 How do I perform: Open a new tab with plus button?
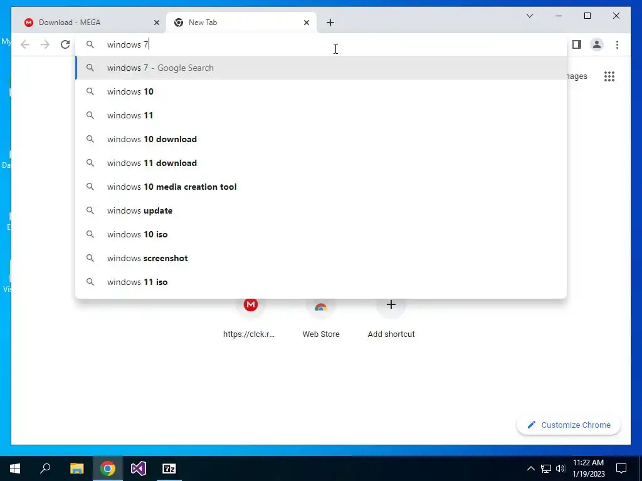tap(330, 23)
